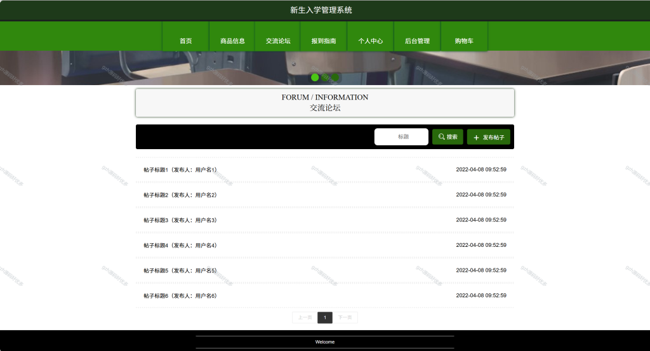Select page 1 in pagination
This screenshot has width=650, height=351.
325,317
